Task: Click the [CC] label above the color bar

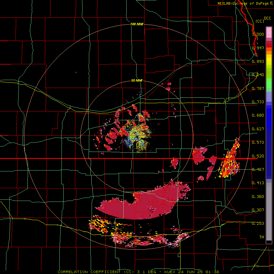Action: click(260, 21)
